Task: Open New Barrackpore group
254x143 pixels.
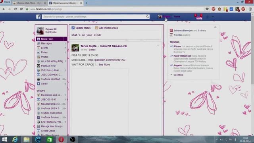Action: (51, 104)
